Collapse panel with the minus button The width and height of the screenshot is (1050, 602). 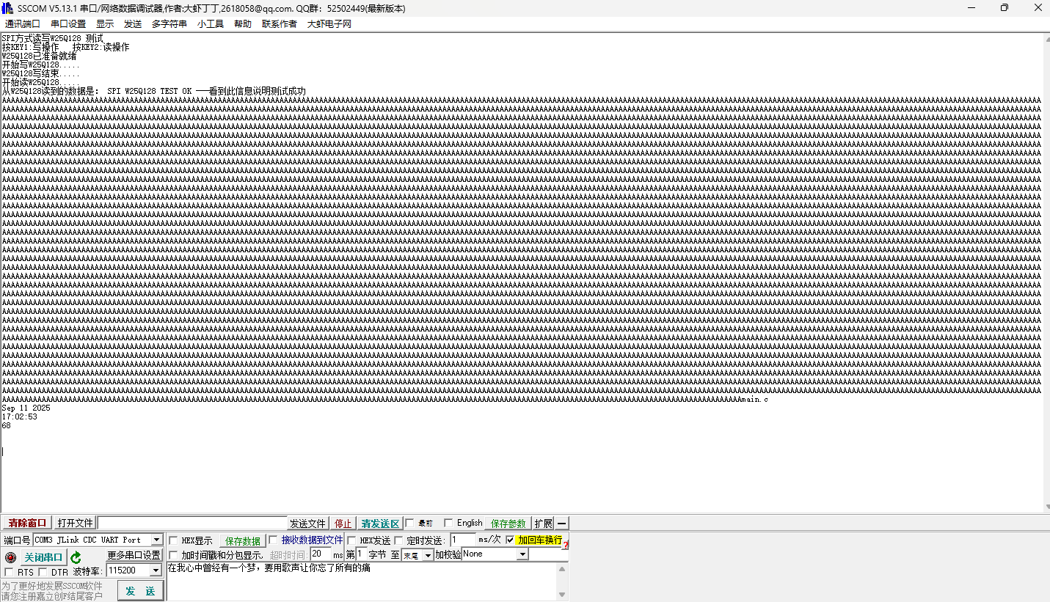click(x=561, y=524)
